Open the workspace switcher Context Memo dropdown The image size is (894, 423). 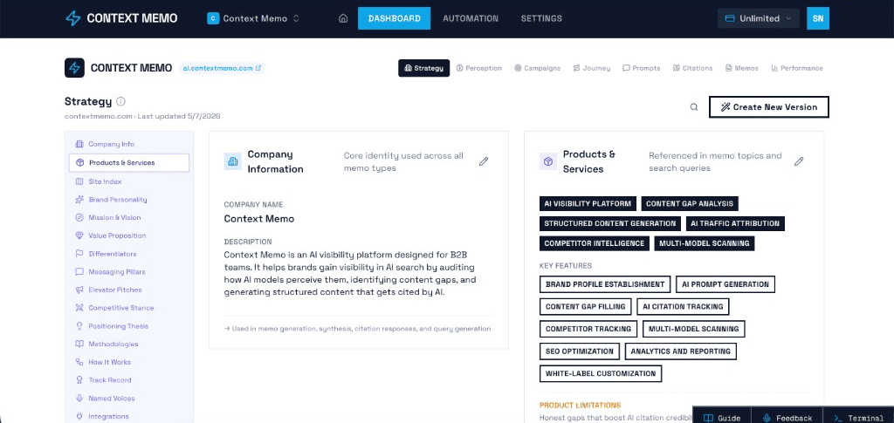[252, 18]
